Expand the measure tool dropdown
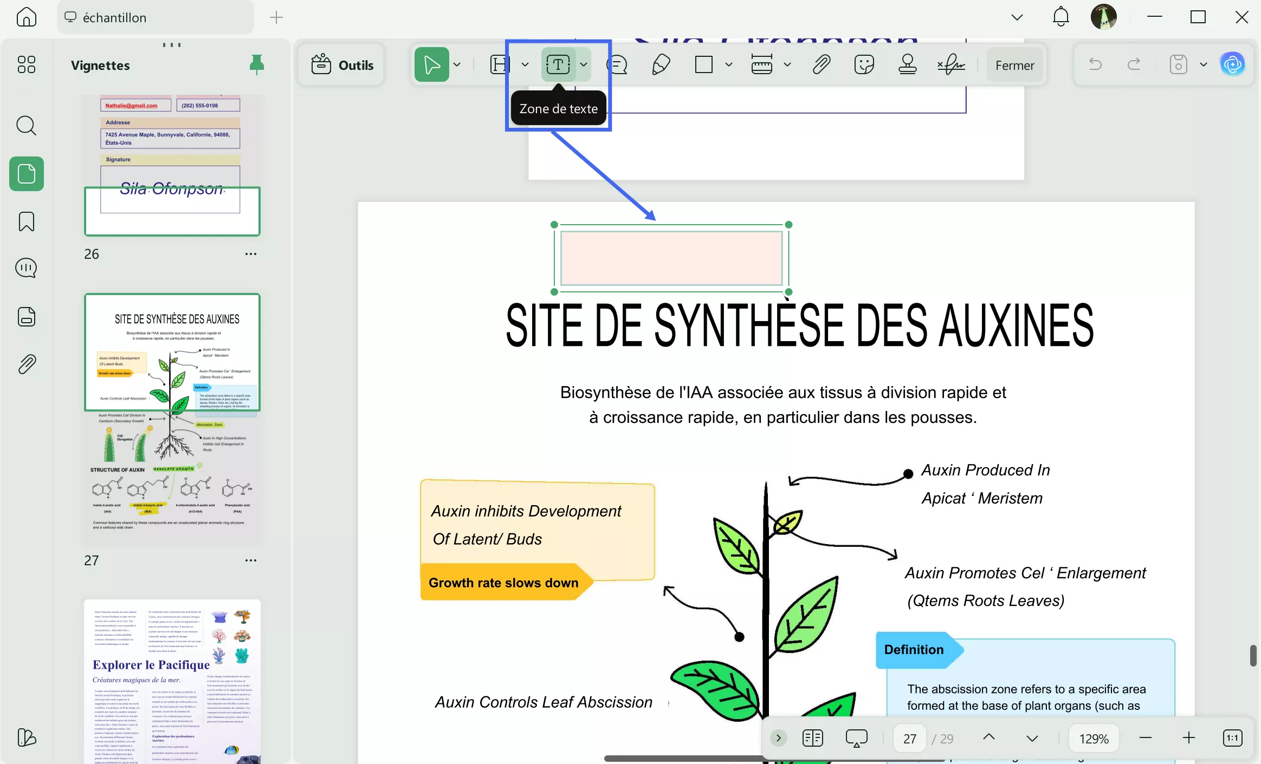This screenshot has width=1261, height=764. pyautogui.click(x=787, y=64)
